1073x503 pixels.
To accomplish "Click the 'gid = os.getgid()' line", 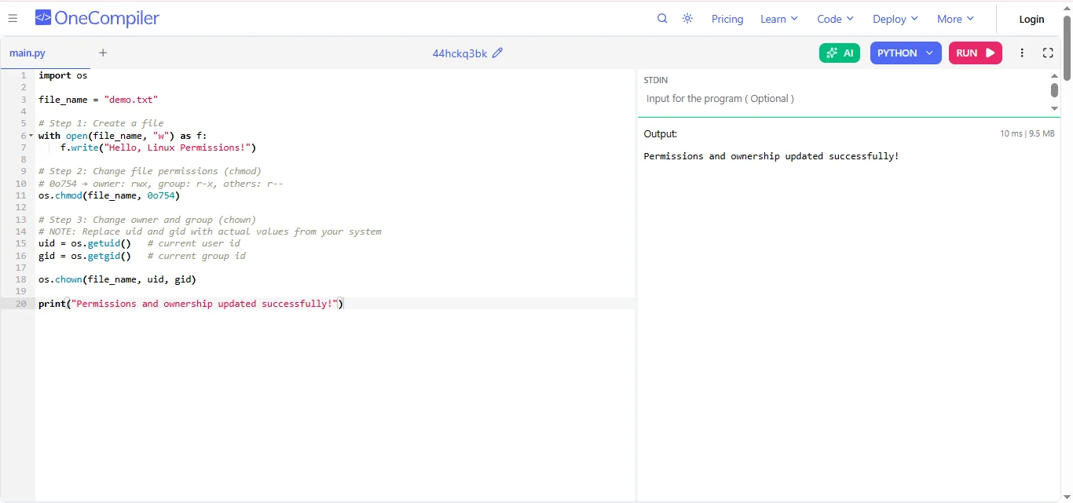I will click(85, 256).
